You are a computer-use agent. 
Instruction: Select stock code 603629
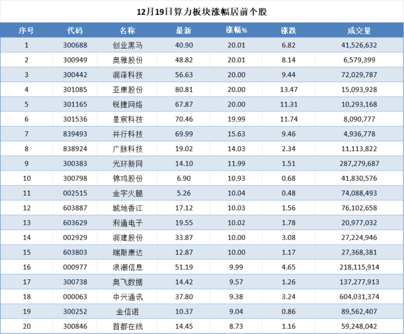click(75, 223)
